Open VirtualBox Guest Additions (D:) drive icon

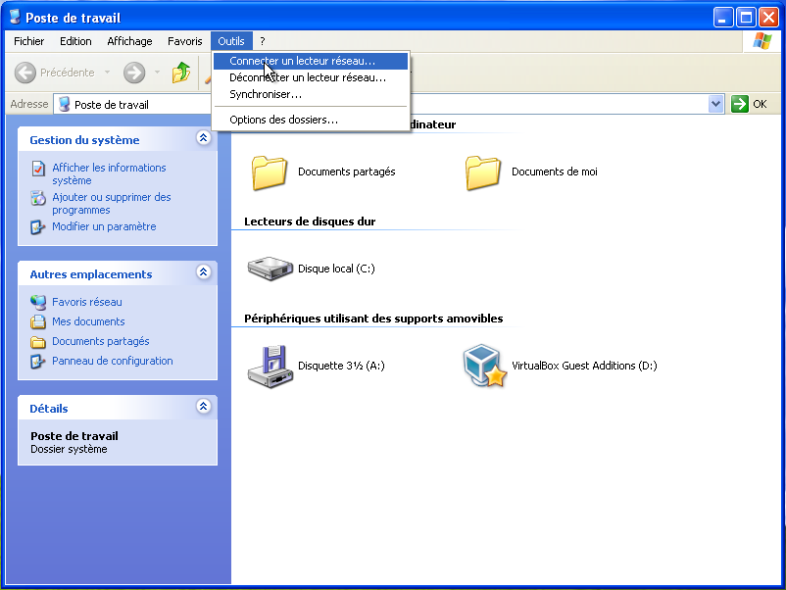click(x=484, y=367)
